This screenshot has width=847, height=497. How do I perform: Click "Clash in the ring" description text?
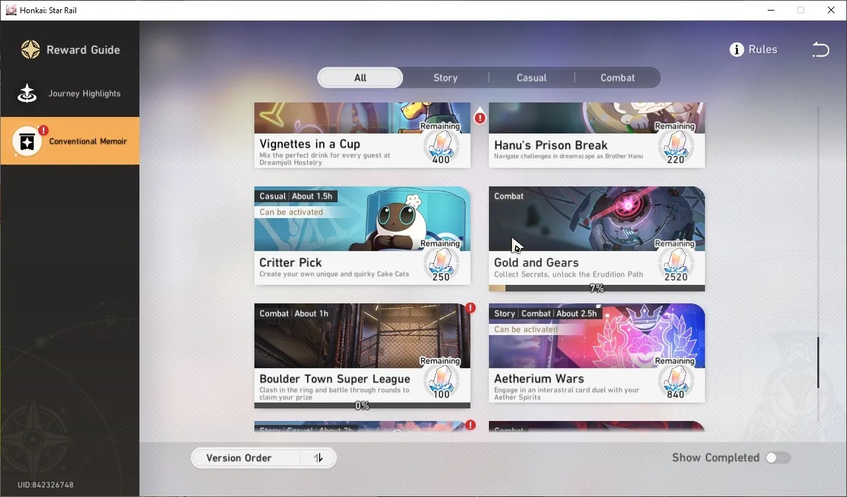click(x=334, y=393)
